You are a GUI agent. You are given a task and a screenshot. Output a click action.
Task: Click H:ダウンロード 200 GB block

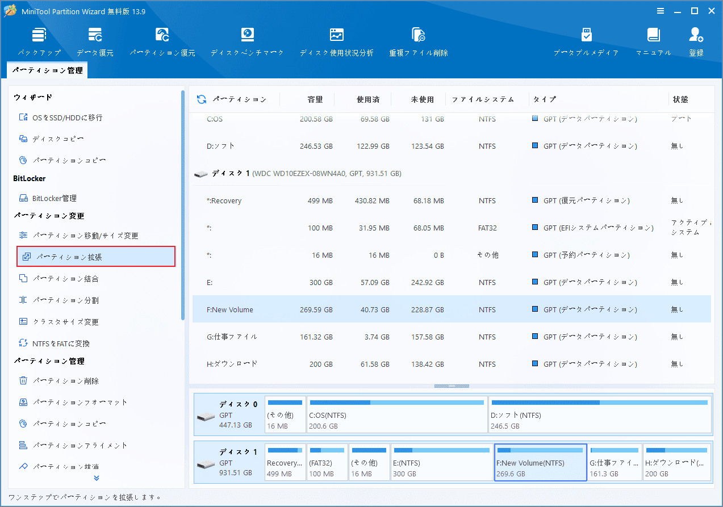(x=677, y=463)
